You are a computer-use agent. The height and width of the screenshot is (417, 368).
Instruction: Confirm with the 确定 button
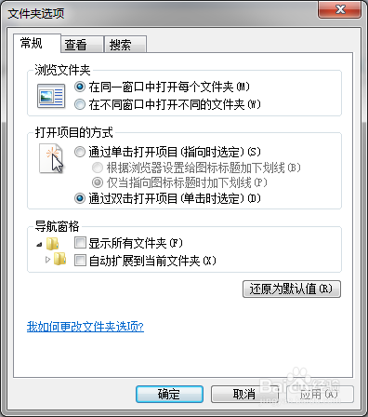click(x=169, y=394)
